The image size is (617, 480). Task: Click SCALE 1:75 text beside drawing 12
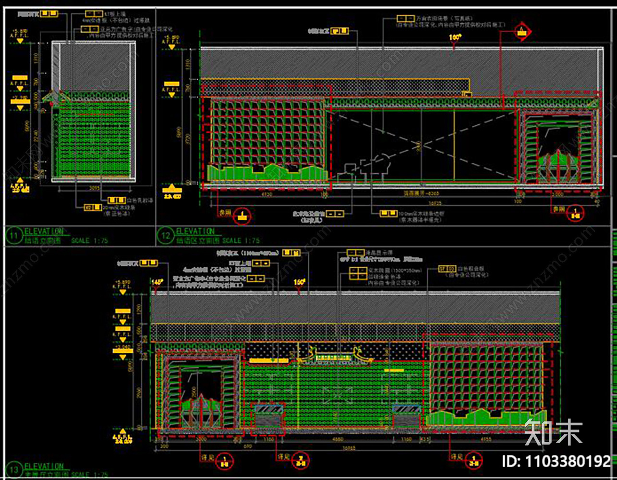(241, 240)
